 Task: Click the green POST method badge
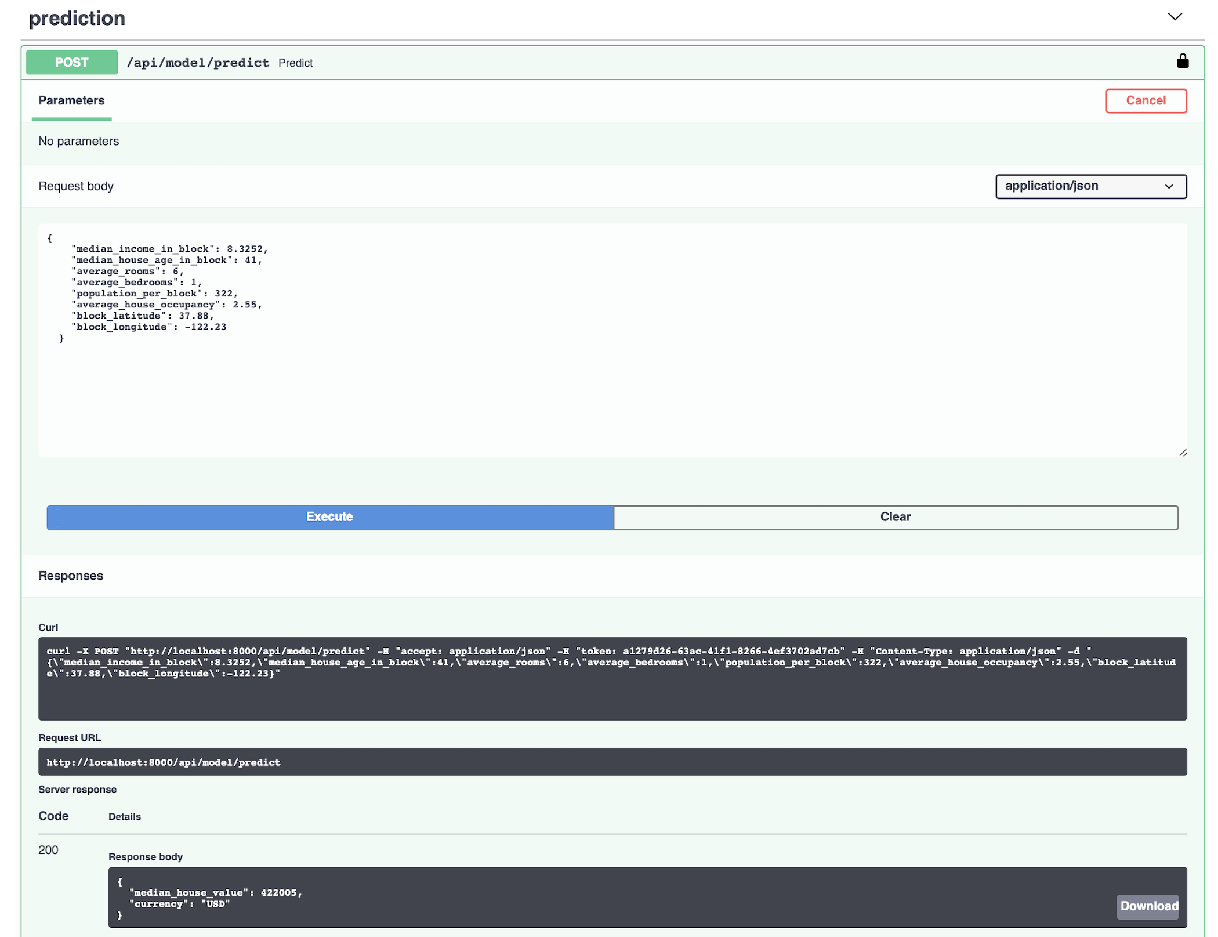point(72,63)
